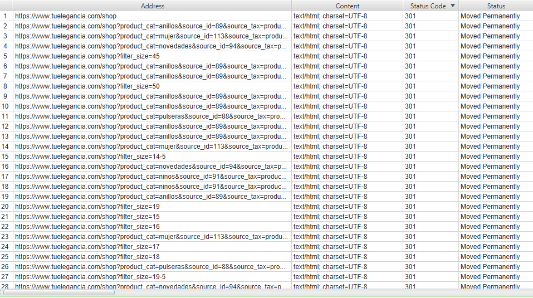Select the address ending filter_size=50
Screen dimensions: 533x298
pyautogui.click(x=87, y=86)
